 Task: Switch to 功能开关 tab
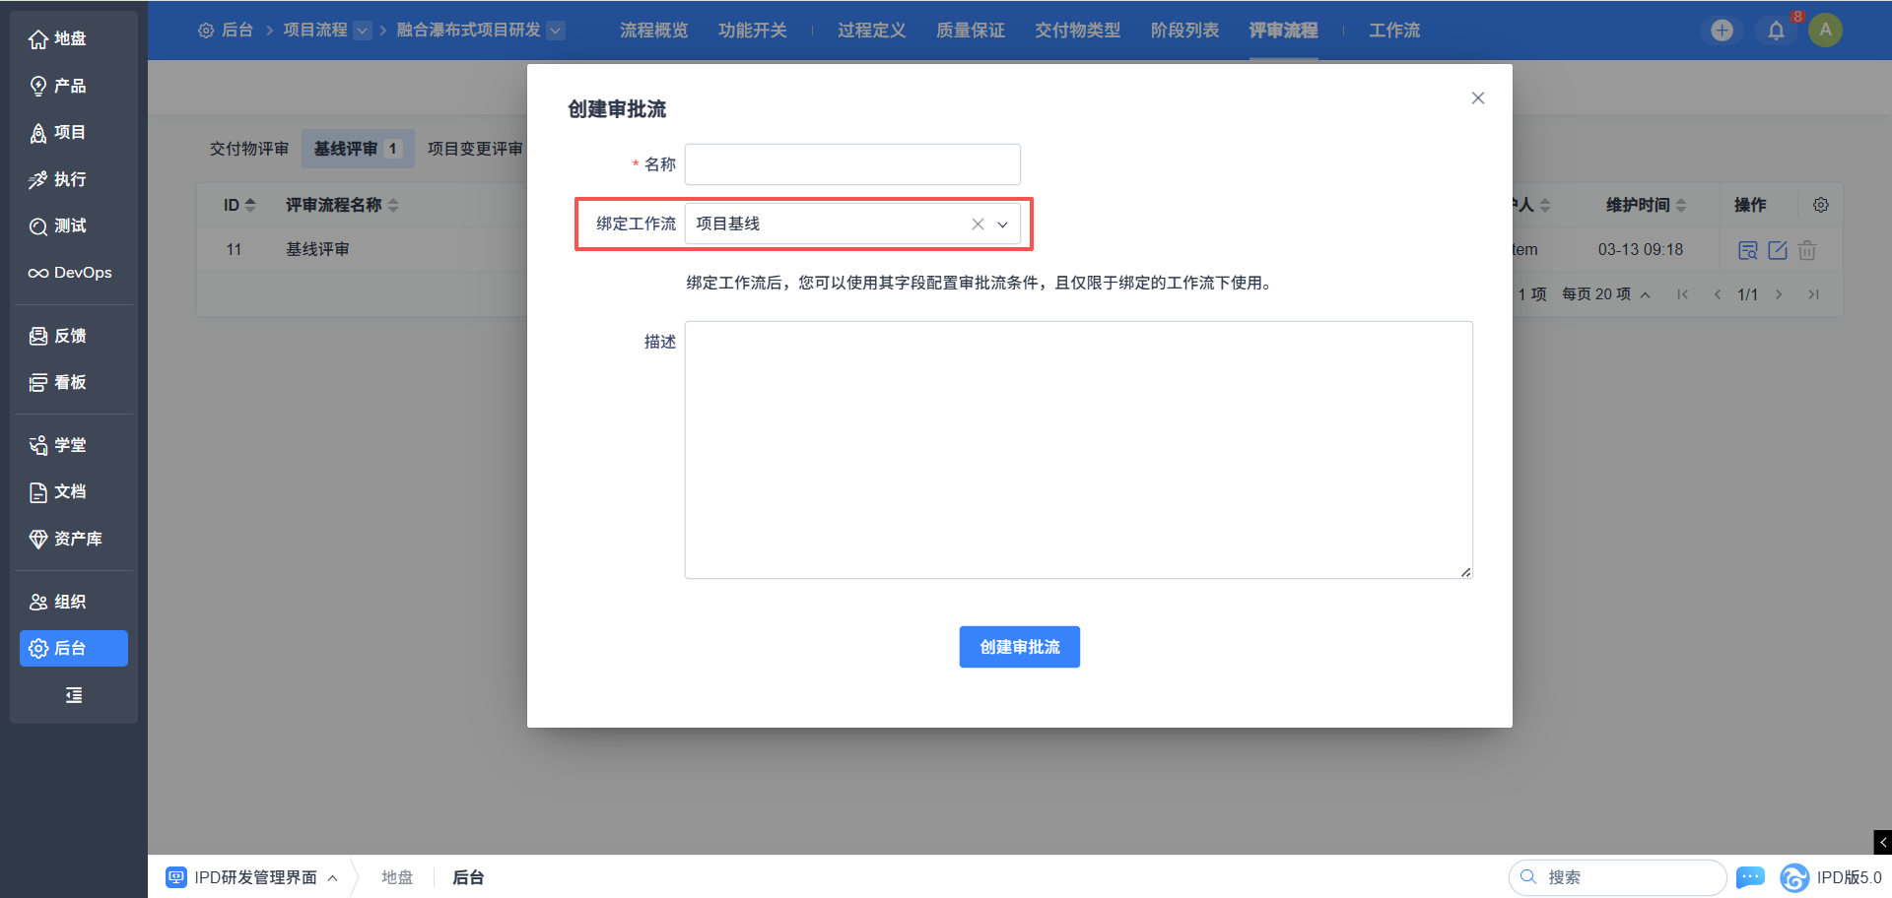[753, 31]
